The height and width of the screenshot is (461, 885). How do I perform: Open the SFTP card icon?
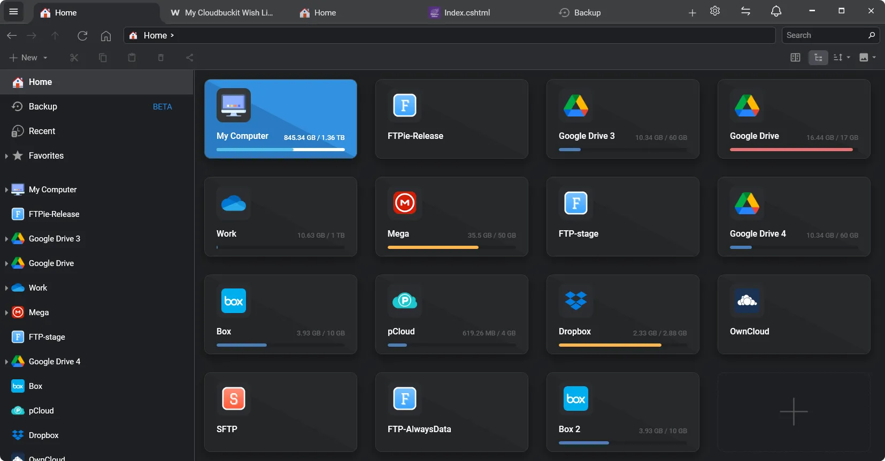234,399
